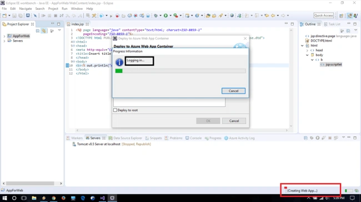Check the Deploy to root checkbox
Image resolution: width=361 pixels, height=202 pixels.
(115, 110)
